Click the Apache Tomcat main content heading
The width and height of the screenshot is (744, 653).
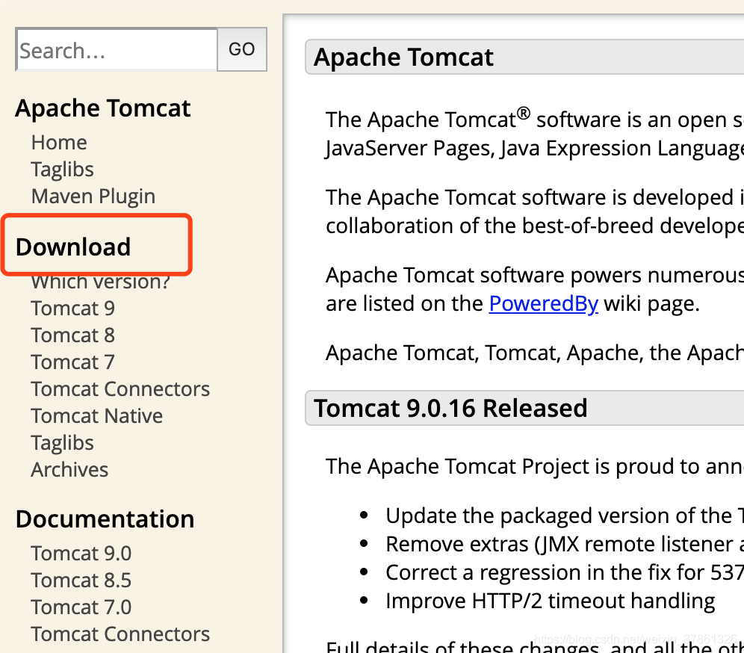click(x=404, y=58)
